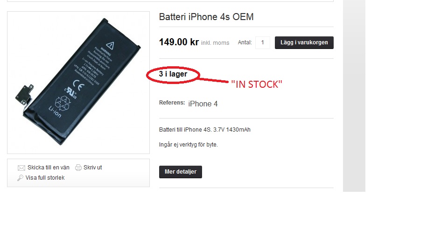Click the printer icon beside Skriv ut
448x252 pixels.
pos(78,168)
